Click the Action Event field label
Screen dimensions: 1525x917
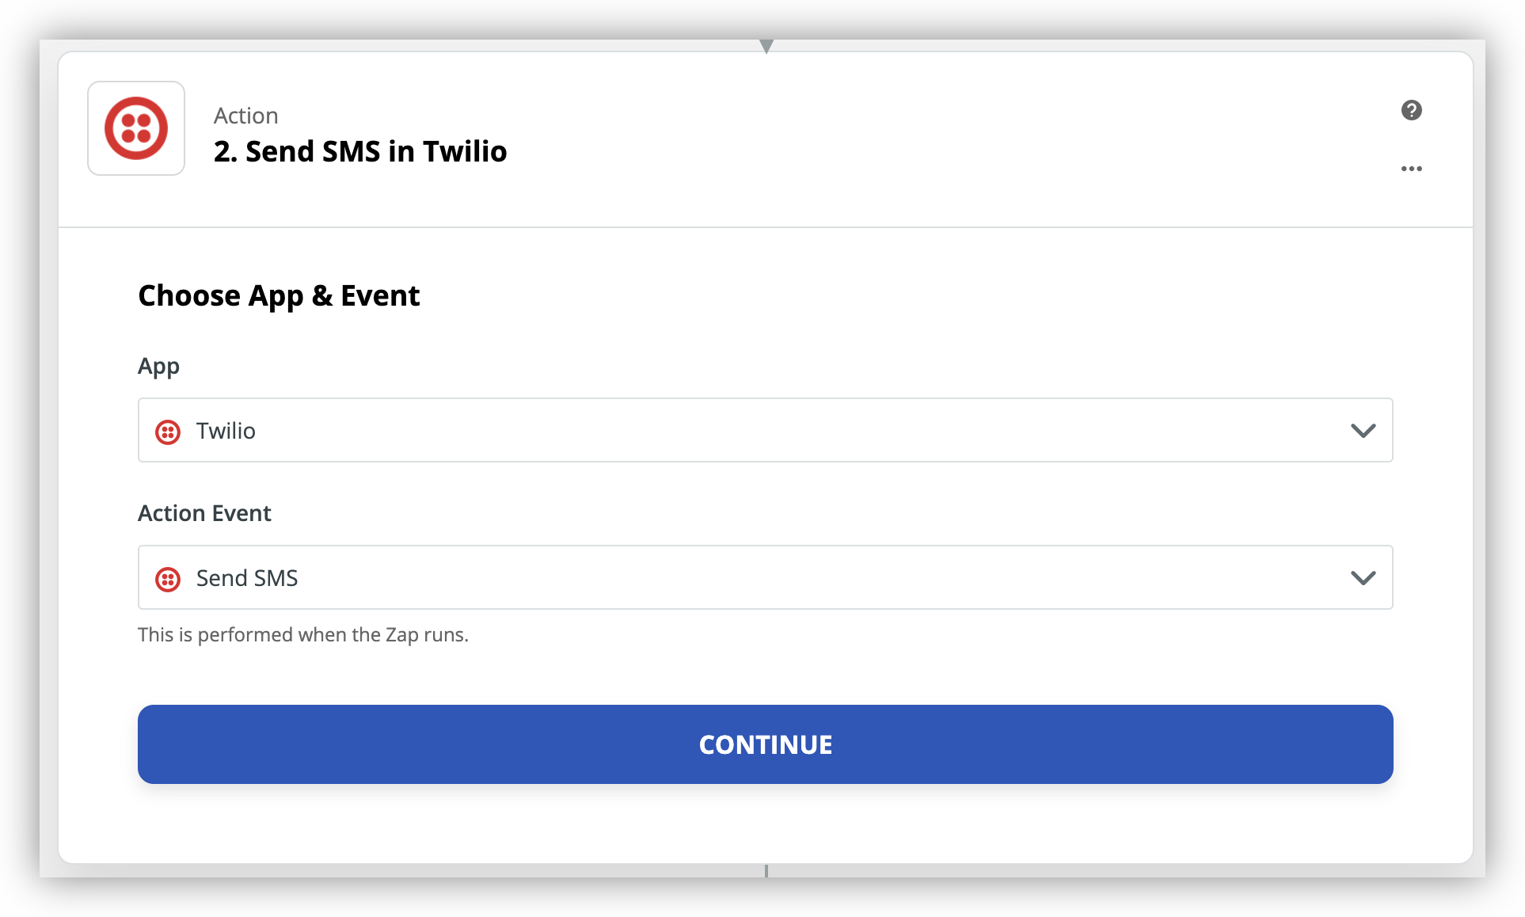tap(204, 513)
